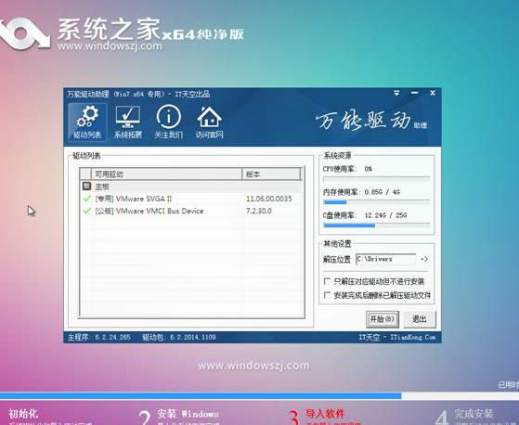Click the C盘使用率 progress bar

point(377,225)
